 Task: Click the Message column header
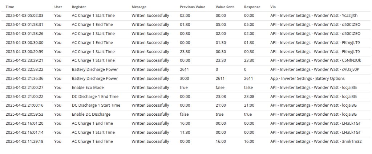(139, 7)
